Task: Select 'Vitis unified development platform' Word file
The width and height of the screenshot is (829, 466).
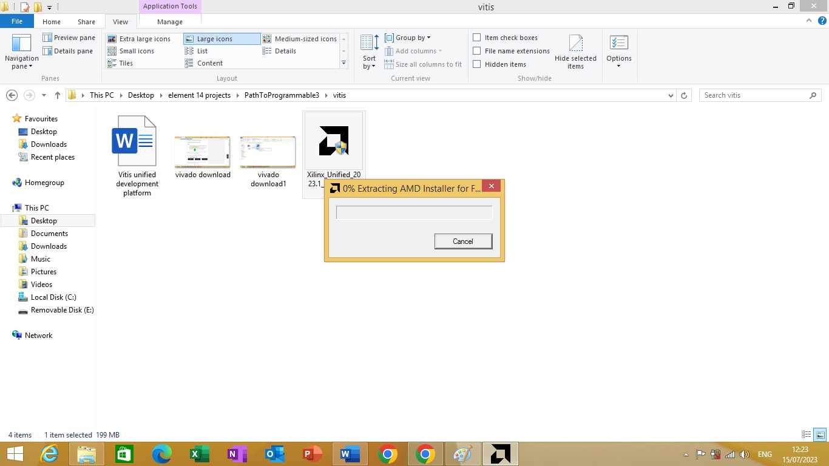Action: (x=137, y=156)
